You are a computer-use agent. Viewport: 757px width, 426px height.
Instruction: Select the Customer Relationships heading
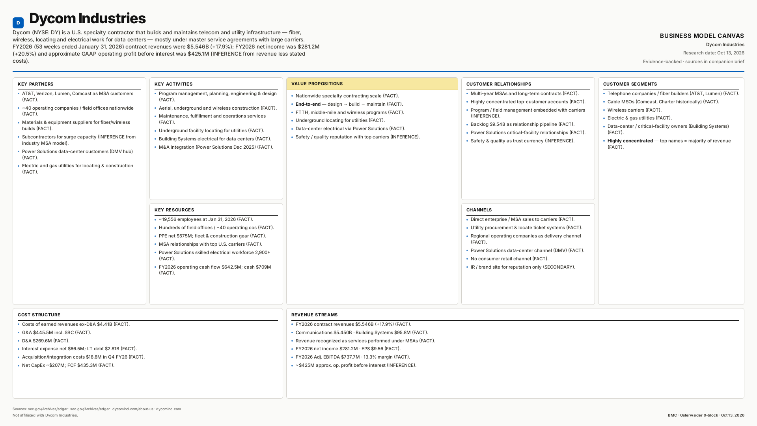[499, 84]
